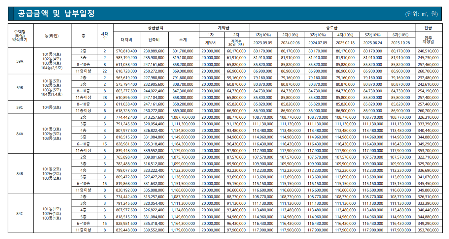Select the '공급금액' column group header
The width and height of the screenshot is (449, 239).
[x=156, y=28]
